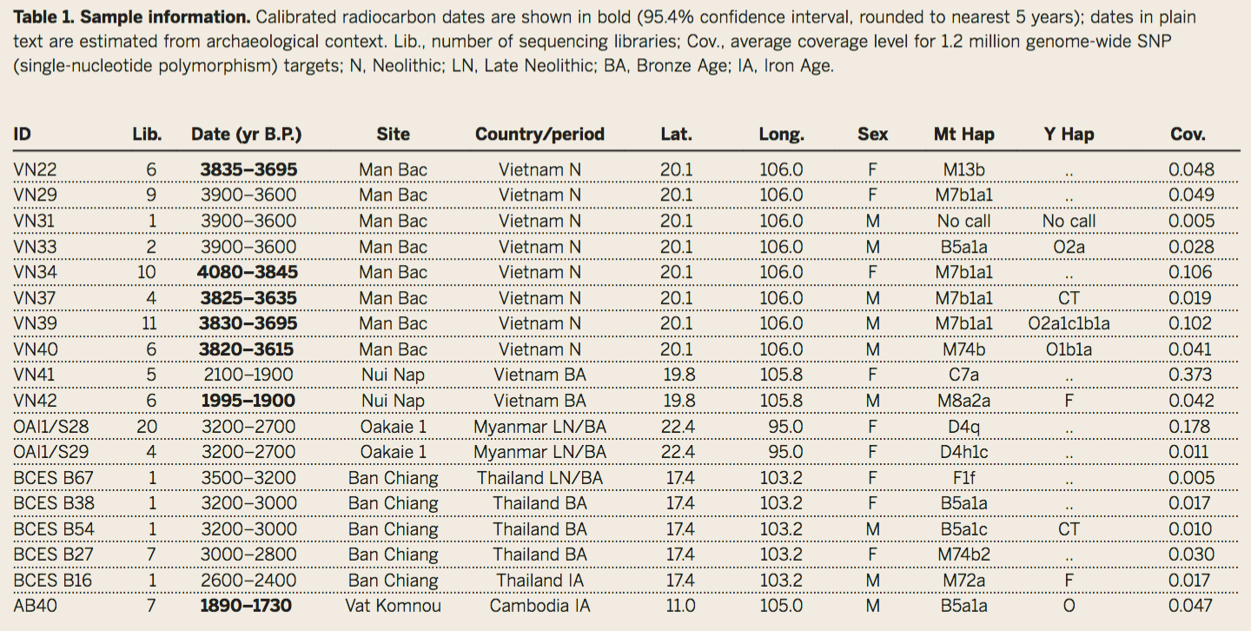Select the Cov. column header

tap(1188, 135)
